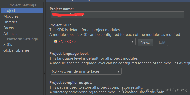Click the Platform Settings section header

pyautogui.click(x=22, y=39)
